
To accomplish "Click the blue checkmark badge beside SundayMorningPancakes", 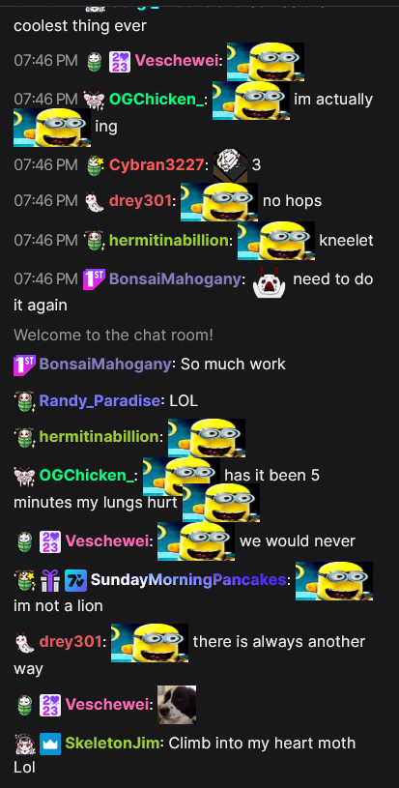I will [x=75, y=580].
